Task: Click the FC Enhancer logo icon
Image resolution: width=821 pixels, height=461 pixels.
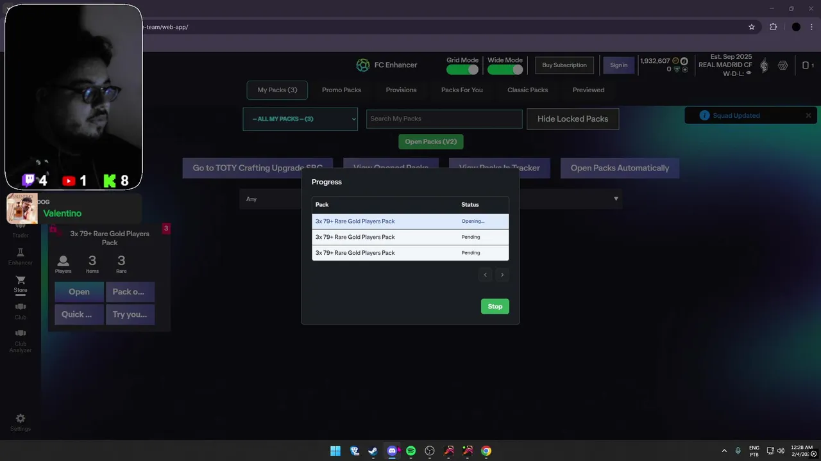Action: point(363,65)
